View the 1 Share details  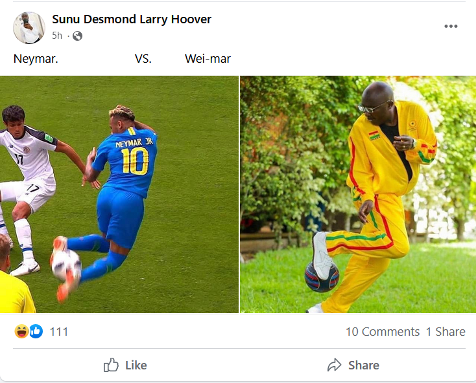446,331
